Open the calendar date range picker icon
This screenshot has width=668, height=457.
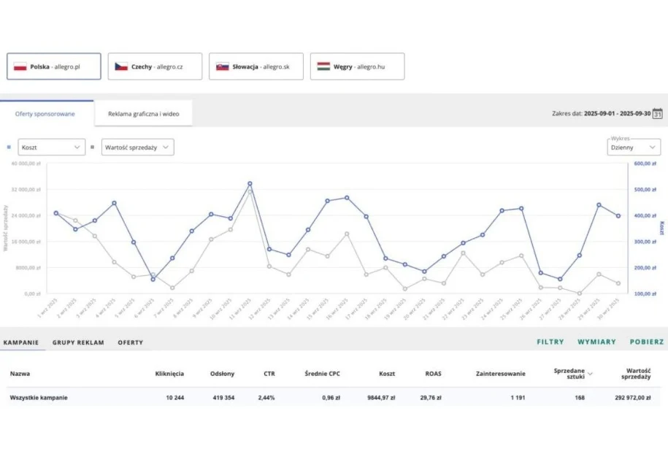pyautogui.click(x=657, y=113)
